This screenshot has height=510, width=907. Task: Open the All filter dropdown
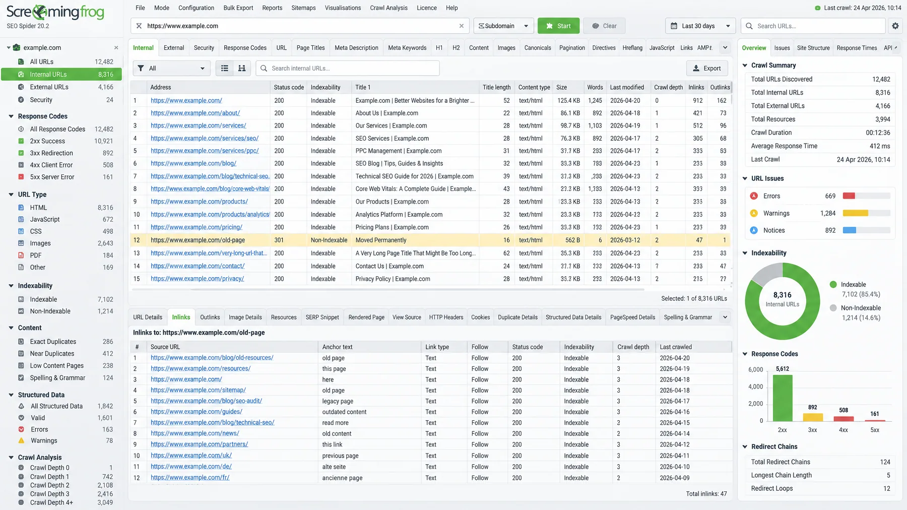pos(171,68)
